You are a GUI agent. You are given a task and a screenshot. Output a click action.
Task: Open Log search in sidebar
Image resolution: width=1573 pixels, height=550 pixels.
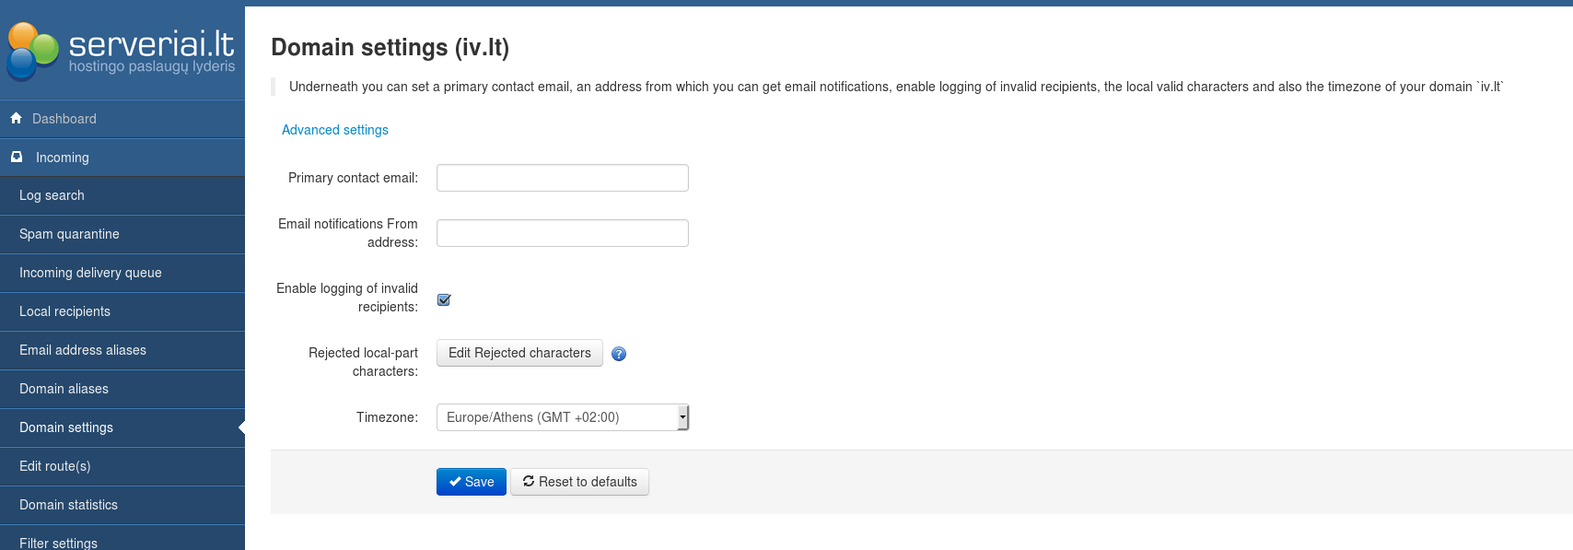(52, 195)
